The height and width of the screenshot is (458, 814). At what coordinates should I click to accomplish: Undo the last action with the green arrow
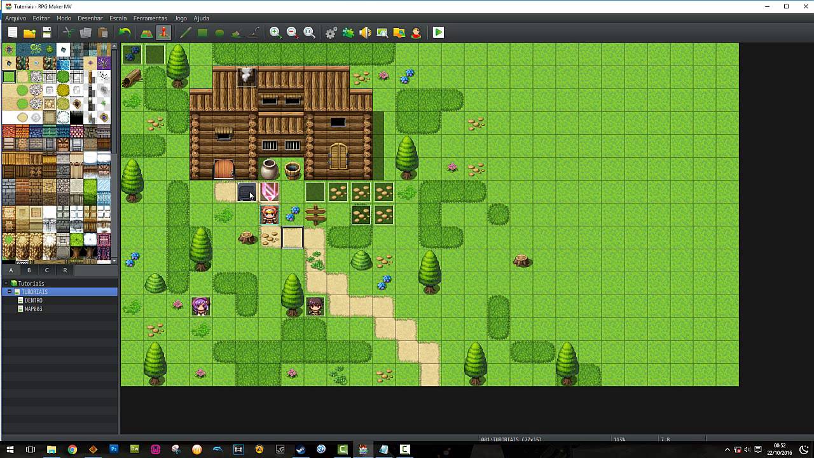point(125,32)
